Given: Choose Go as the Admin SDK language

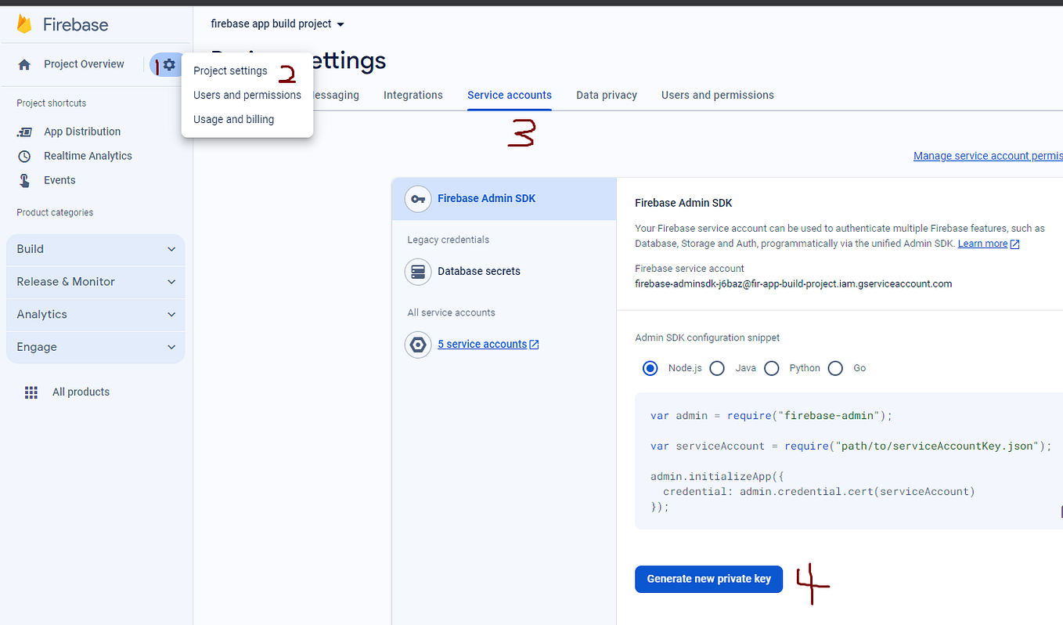Looking at the screenshot, I should pyautogui.click(x=835, y=368).
